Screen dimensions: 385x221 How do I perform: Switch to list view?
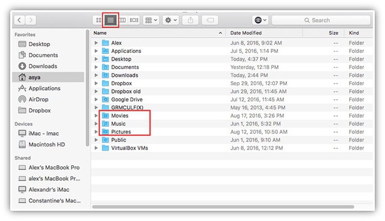click(x=111, y=20)
